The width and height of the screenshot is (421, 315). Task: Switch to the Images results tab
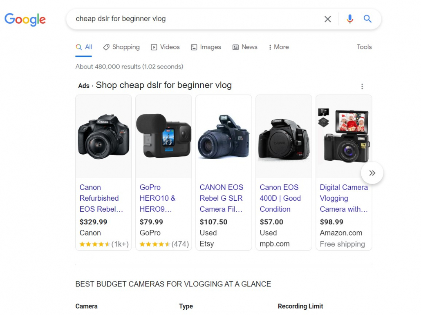[x=206, y=47]
